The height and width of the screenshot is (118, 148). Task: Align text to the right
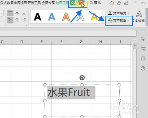coord(24,20)
